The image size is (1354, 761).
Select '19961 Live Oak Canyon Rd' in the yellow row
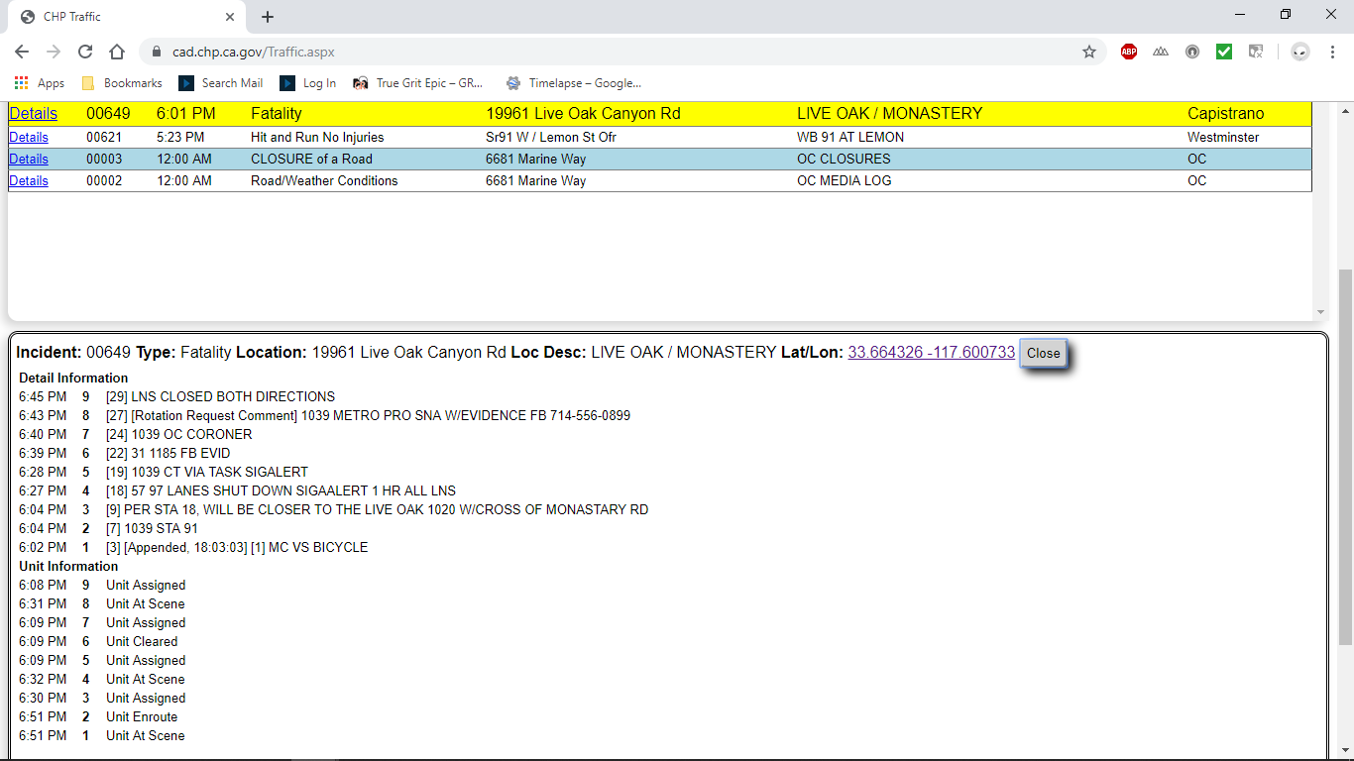(x=583, y=113)
